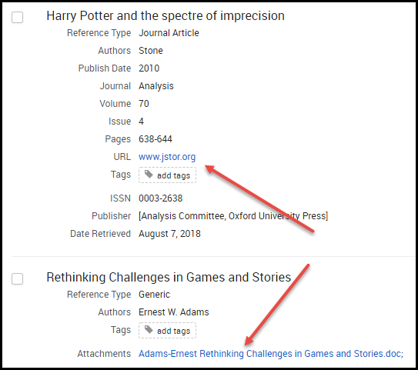This screenshot has width=418, height=370.
Task: Select the issue value '4'
Action: (142, 122)
